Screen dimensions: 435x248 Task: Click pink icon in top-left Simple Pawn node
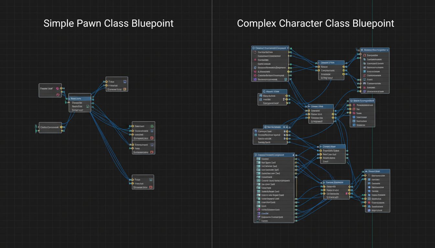point(58,88)
